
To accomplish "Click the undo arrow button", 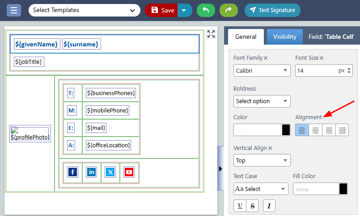I will 206,10.
